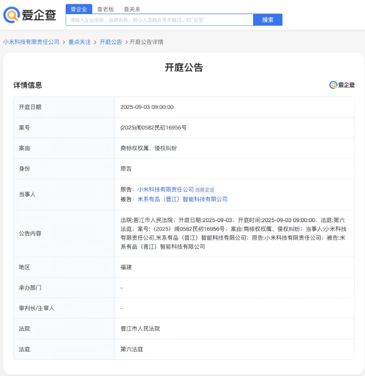Click the 当事人 row label

pyautogui.click(x=27, y=195)
